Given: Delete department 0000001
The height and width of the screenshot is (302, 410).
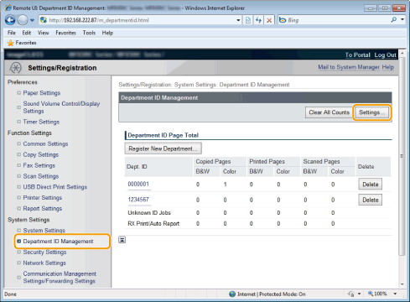Looking at the screenshot, I should [x=371, y=185].
